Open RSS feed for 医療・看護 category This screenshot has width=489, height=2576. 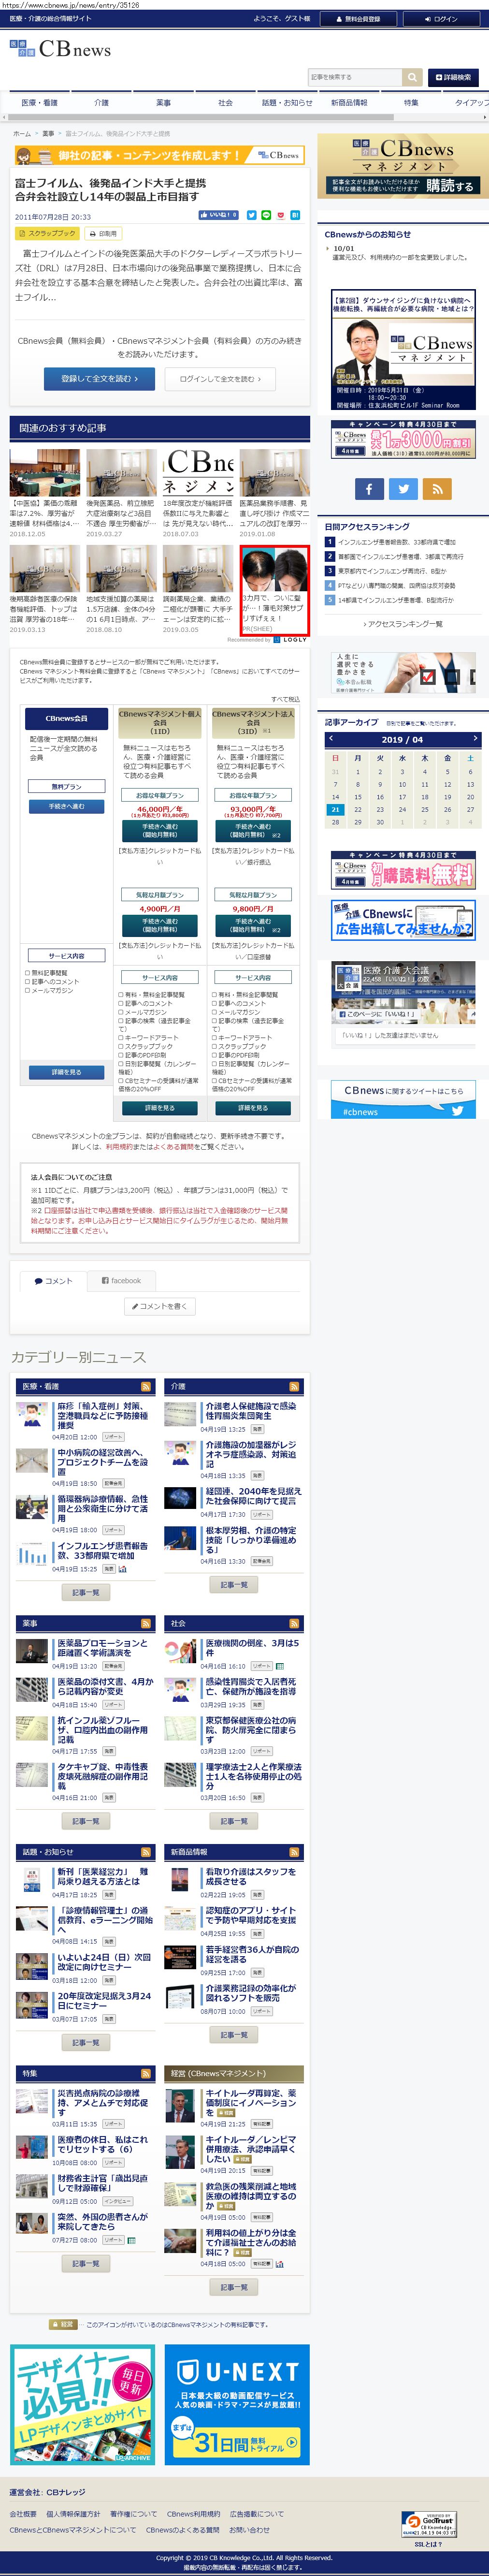[146, 1386]
